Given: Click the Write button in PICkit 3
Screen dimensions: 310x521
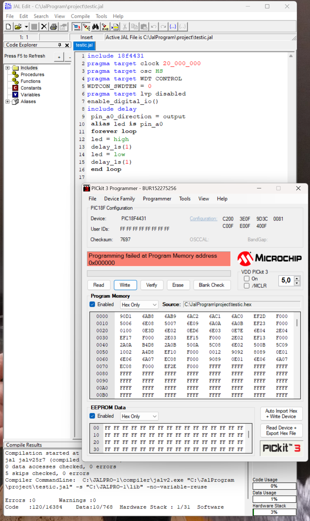Looking at the screenshot, I should [125, 285].
